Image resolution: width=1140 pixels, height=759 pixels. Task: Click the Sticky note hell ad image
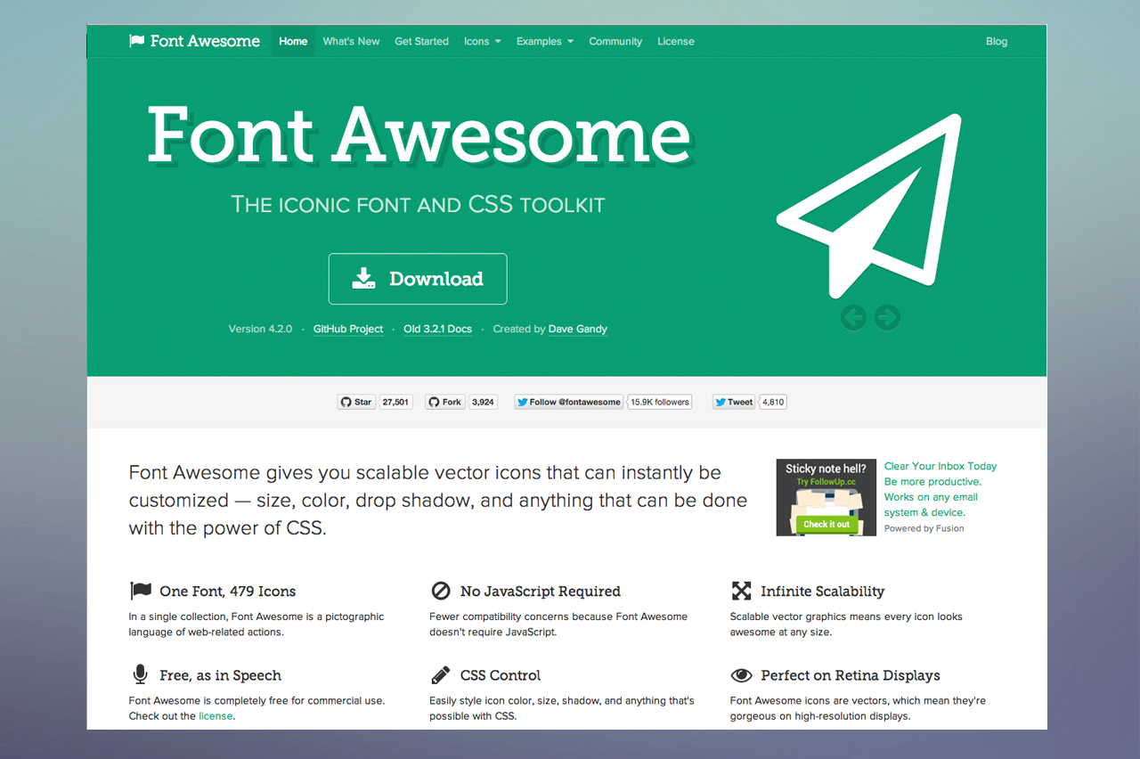[827, 497]
